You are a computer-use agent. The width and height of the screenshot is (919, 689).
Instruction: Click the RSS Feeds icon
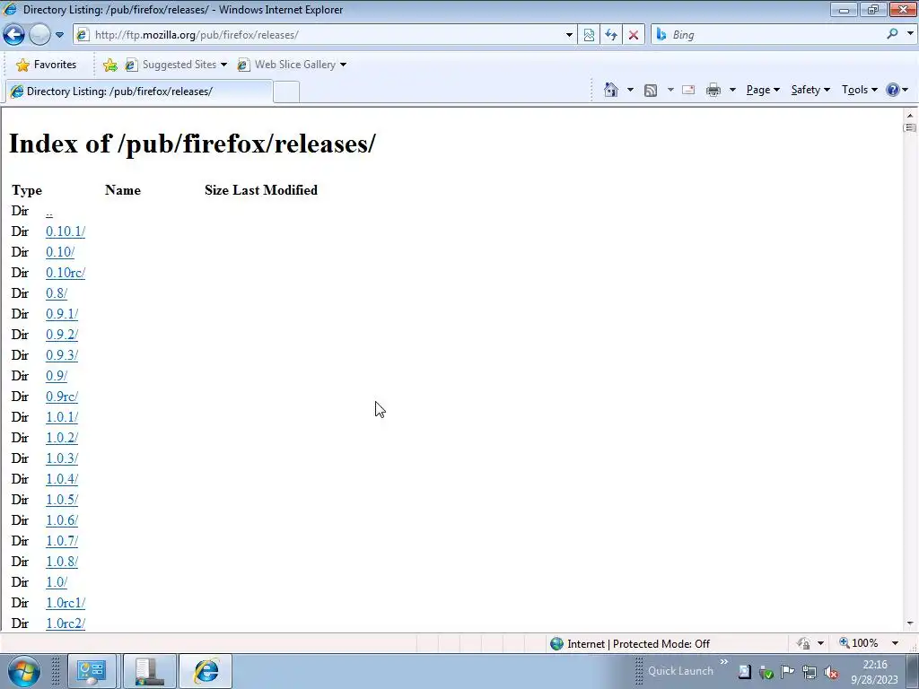click(651, 91)
